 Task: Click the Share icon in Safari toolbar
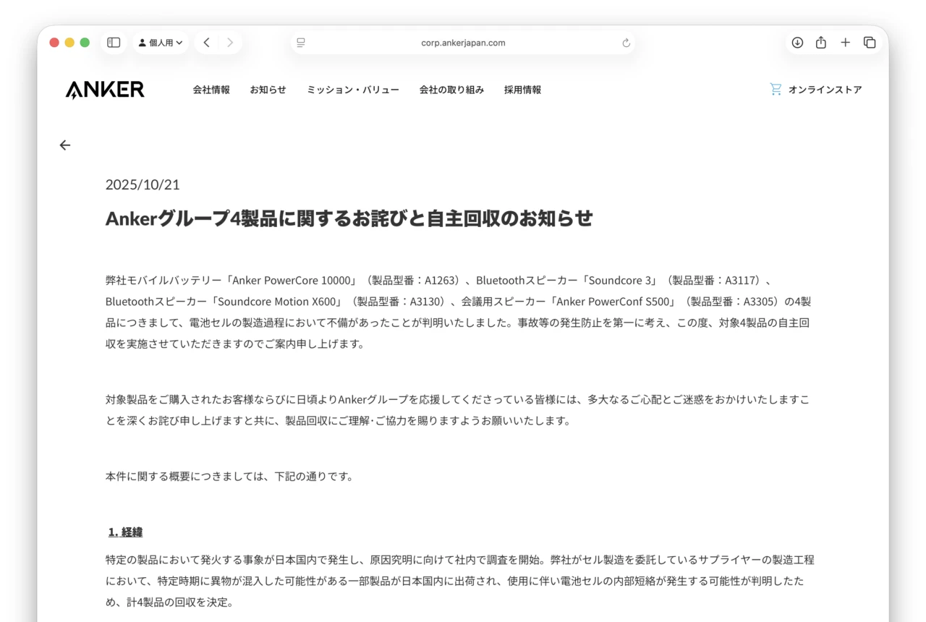pos(820,42)
